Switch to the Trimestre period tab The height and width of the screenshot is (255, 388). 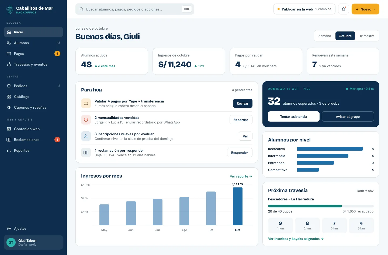[367, 36]
